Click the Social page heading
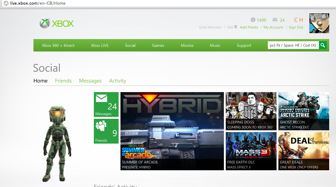 pyautogui.click(x=47, y=68)
